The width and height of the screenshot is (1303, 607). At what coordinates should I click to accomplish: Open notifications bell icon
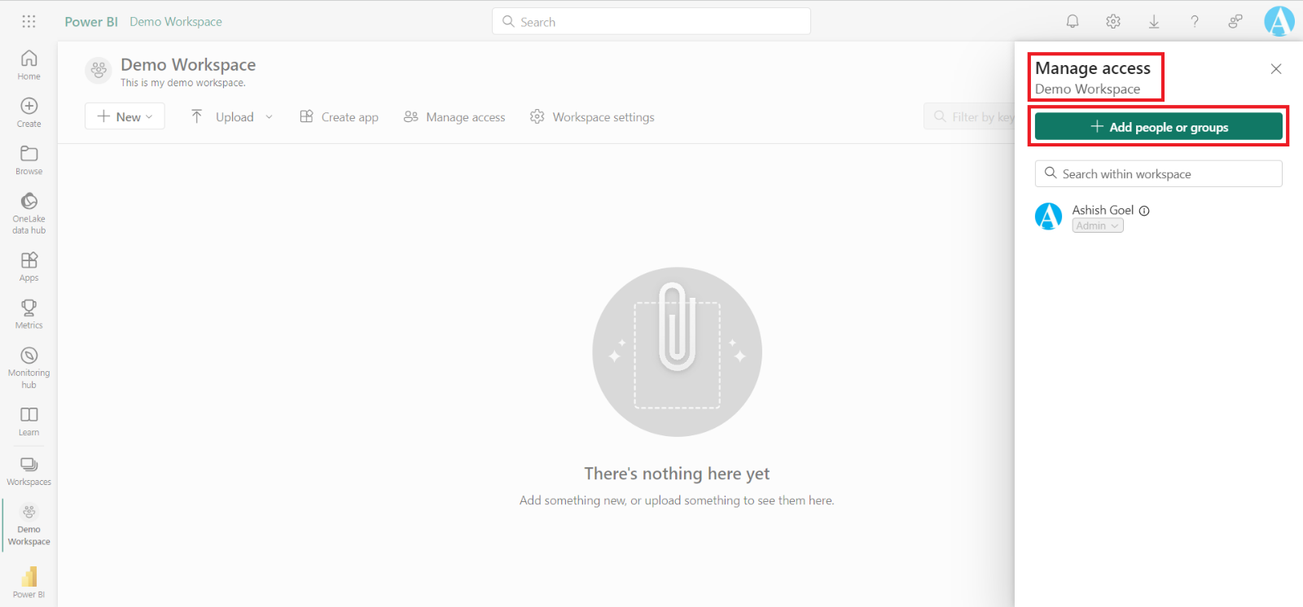[x=1073, y=22]
